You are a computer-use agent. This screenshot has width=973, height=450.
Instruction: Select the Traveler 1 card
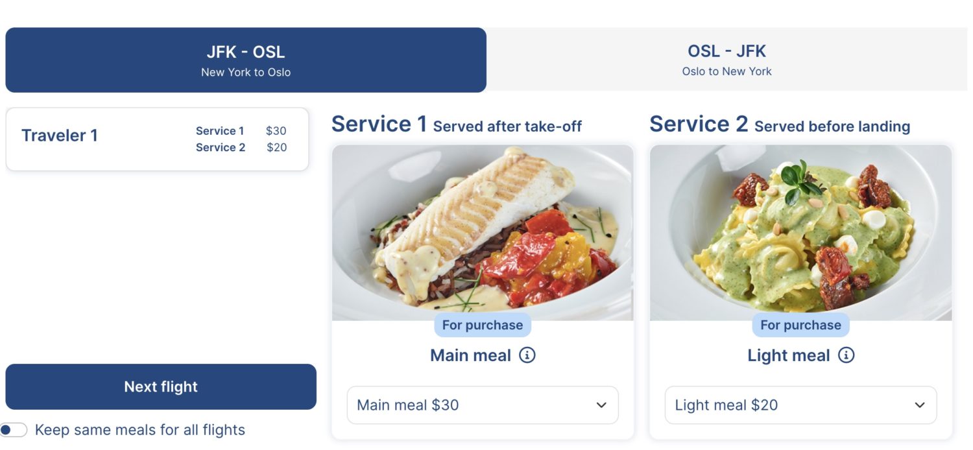158,139
